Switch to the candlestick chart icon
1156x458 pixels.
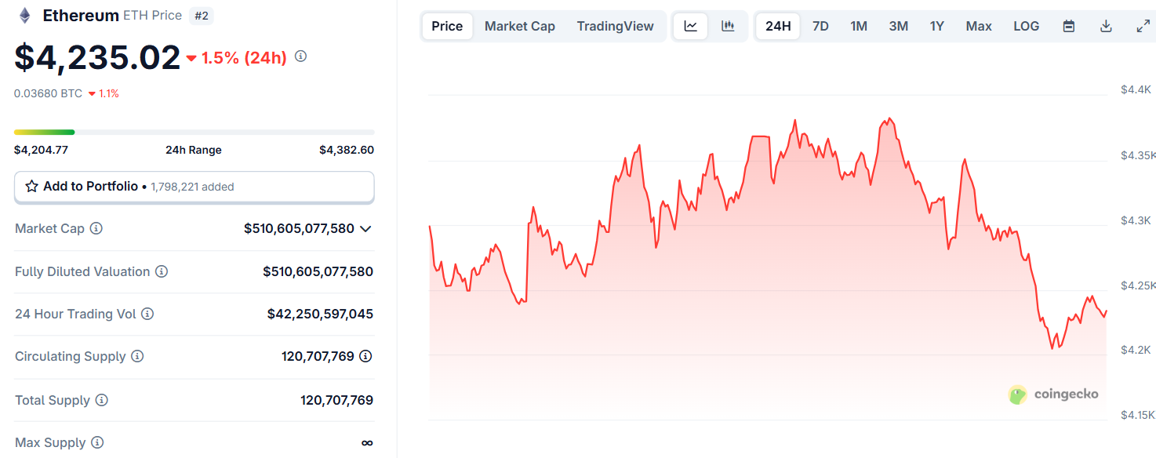[729, 26]
